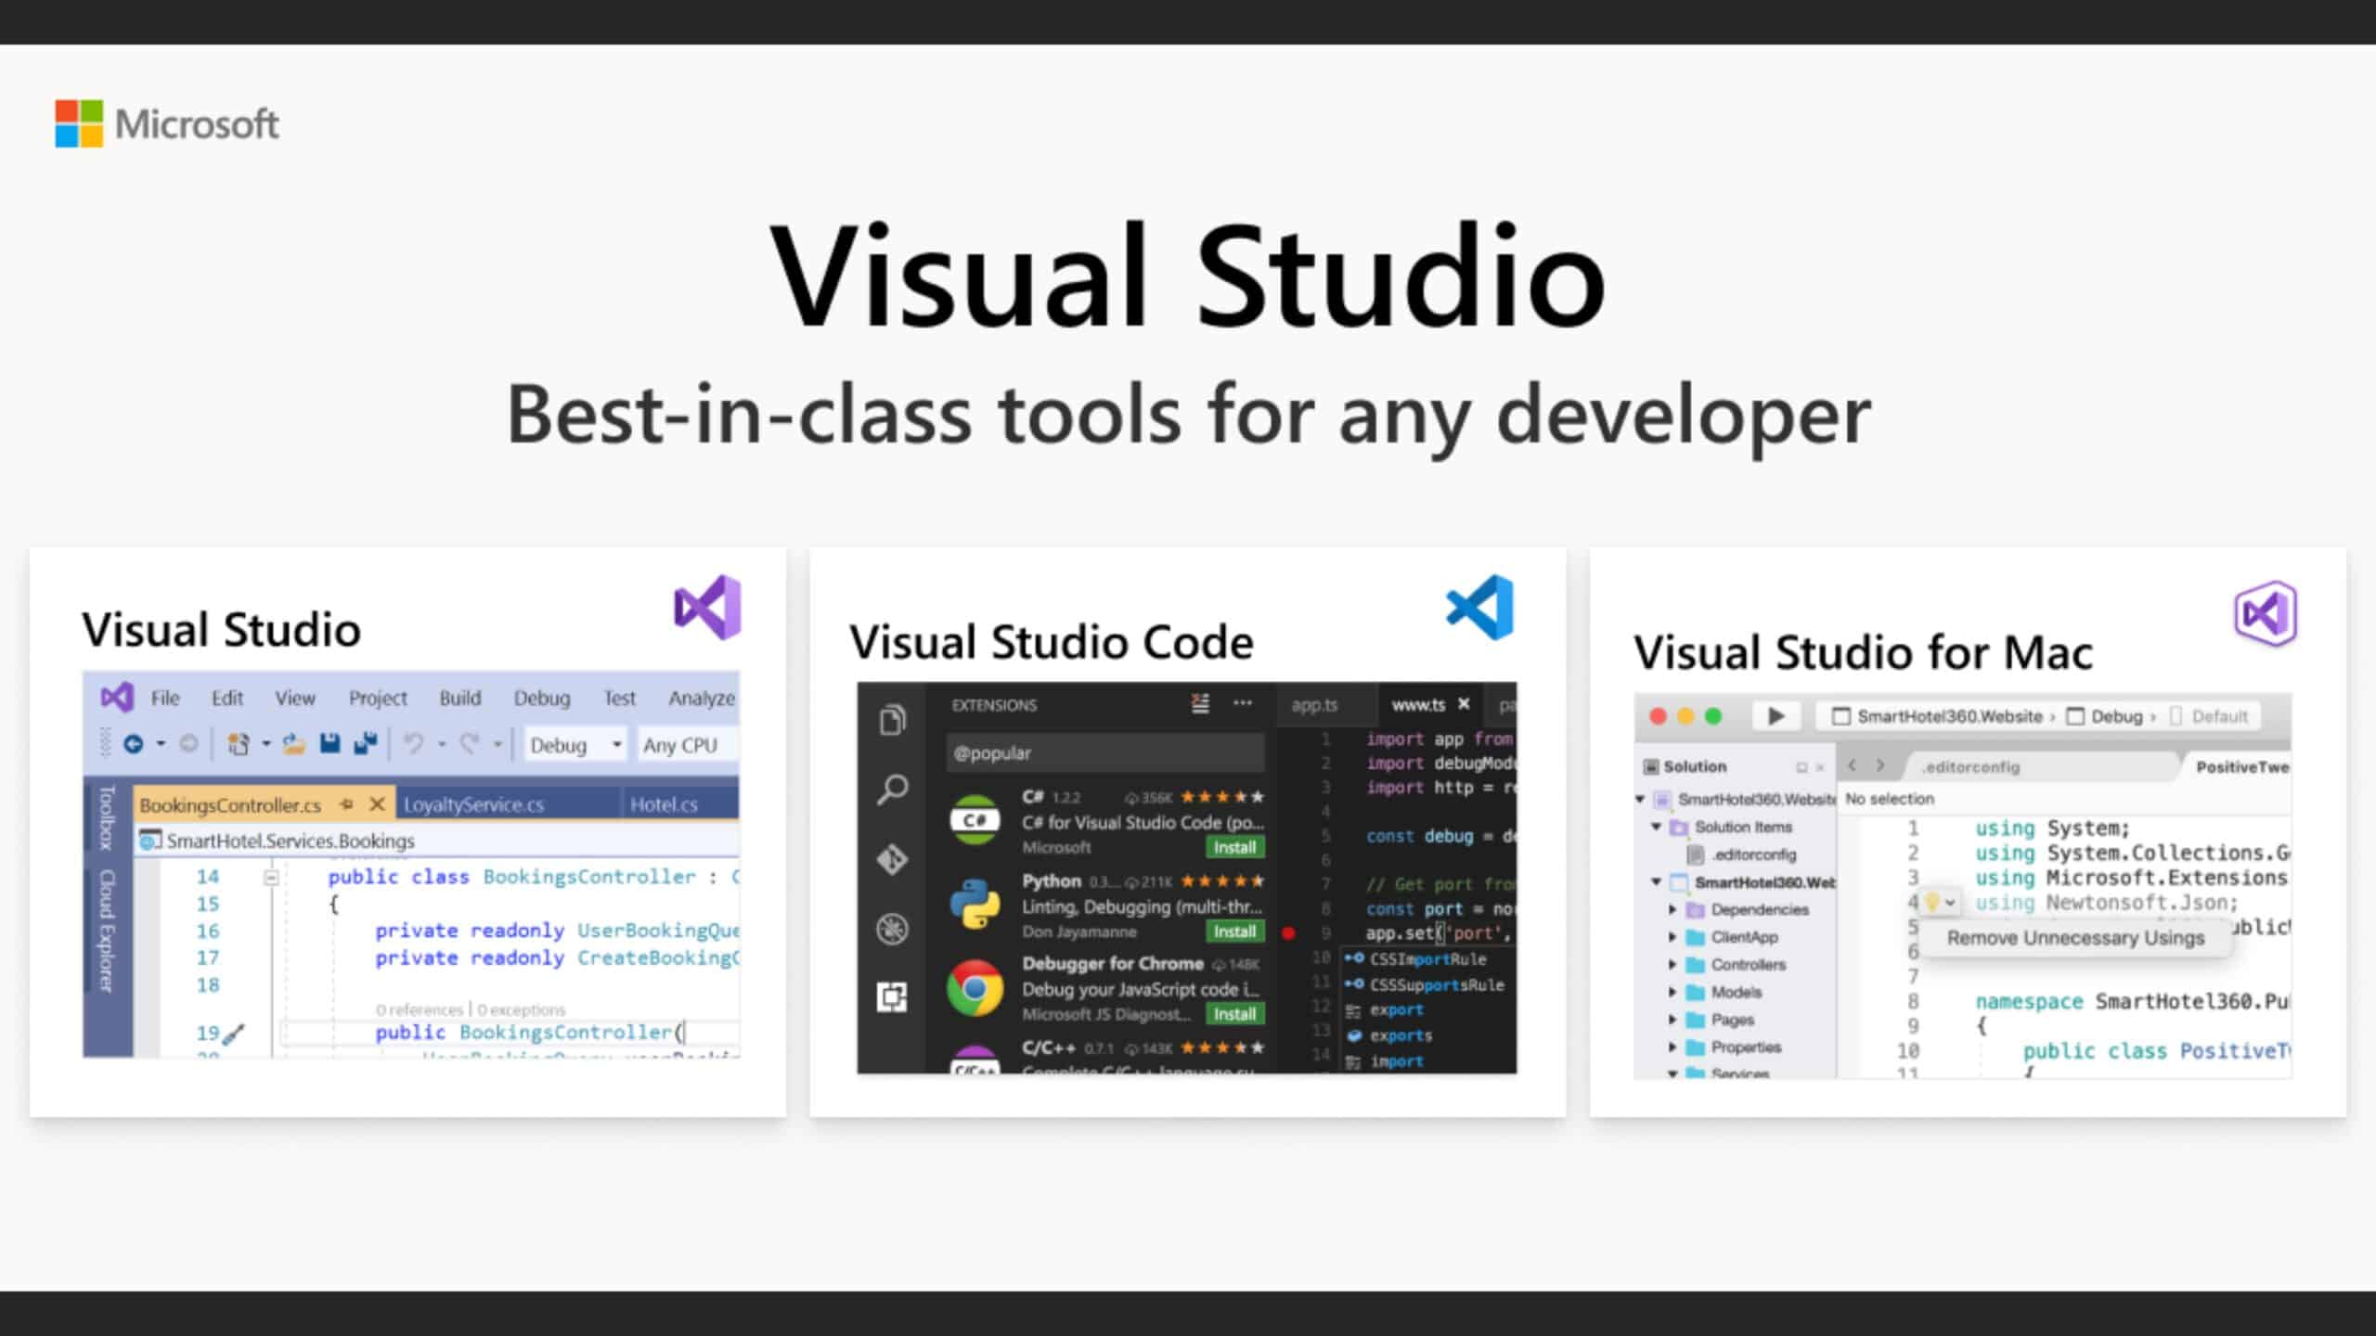
Task: Choose Remove Unnecessary Usings
Action: click(x=2075, y=938)
